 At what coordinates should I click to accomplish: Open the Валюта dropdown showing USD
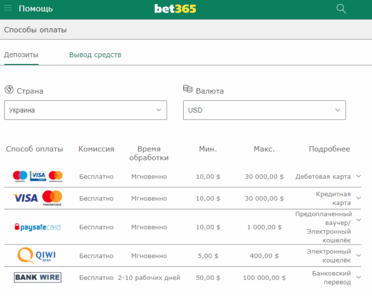pyautogui.click(x=265, y=110)
